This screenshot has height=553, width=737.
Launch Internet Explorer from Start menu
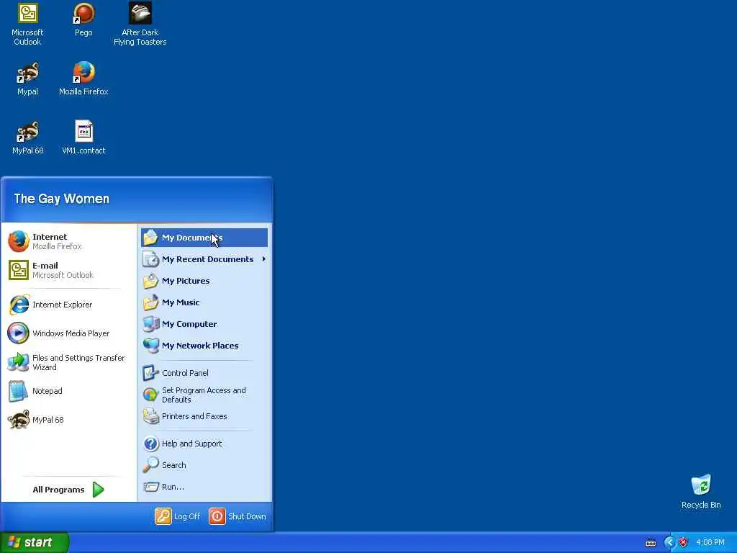click(69, 305)
